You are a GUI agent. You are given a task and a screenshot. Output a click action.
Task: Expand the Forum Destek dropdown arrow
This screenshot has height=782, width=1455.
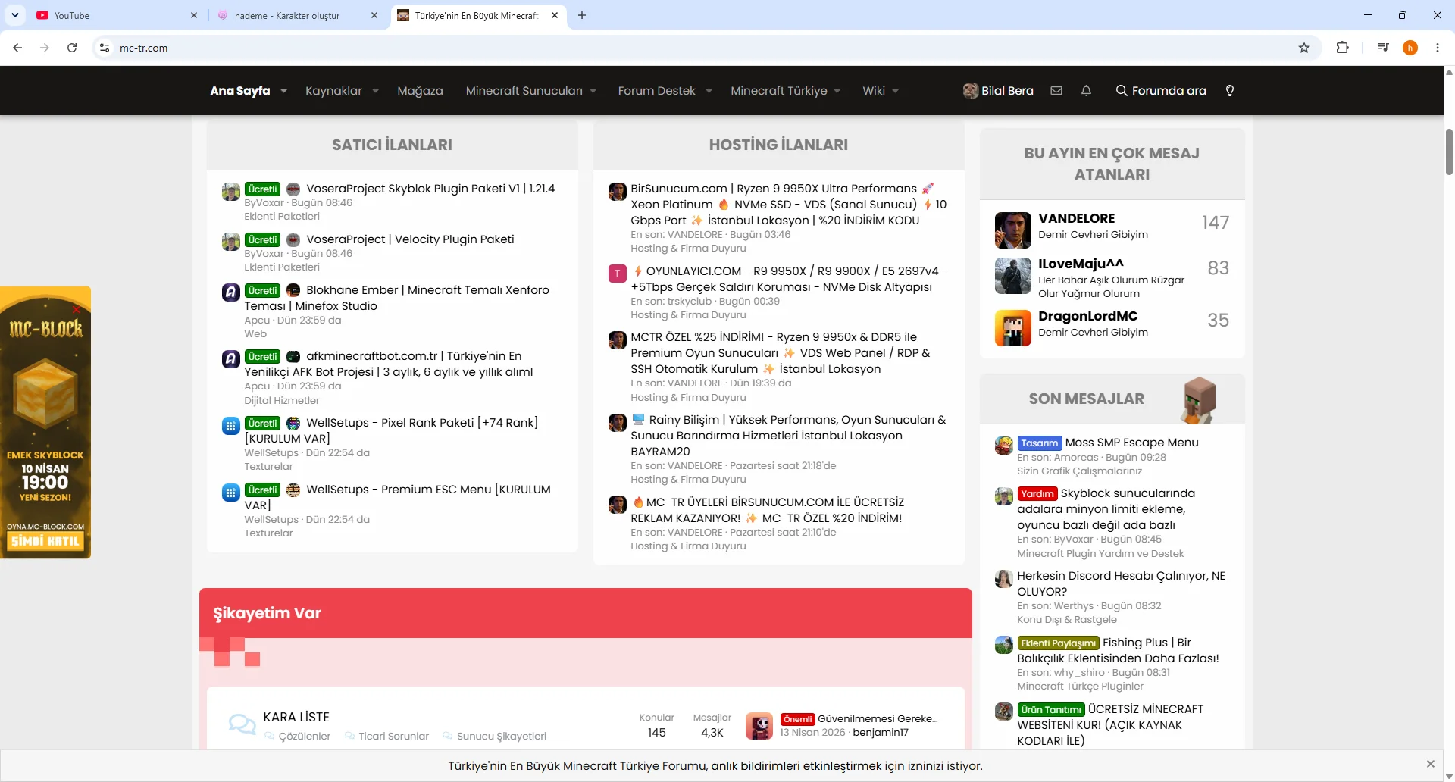tap(709, 91)
